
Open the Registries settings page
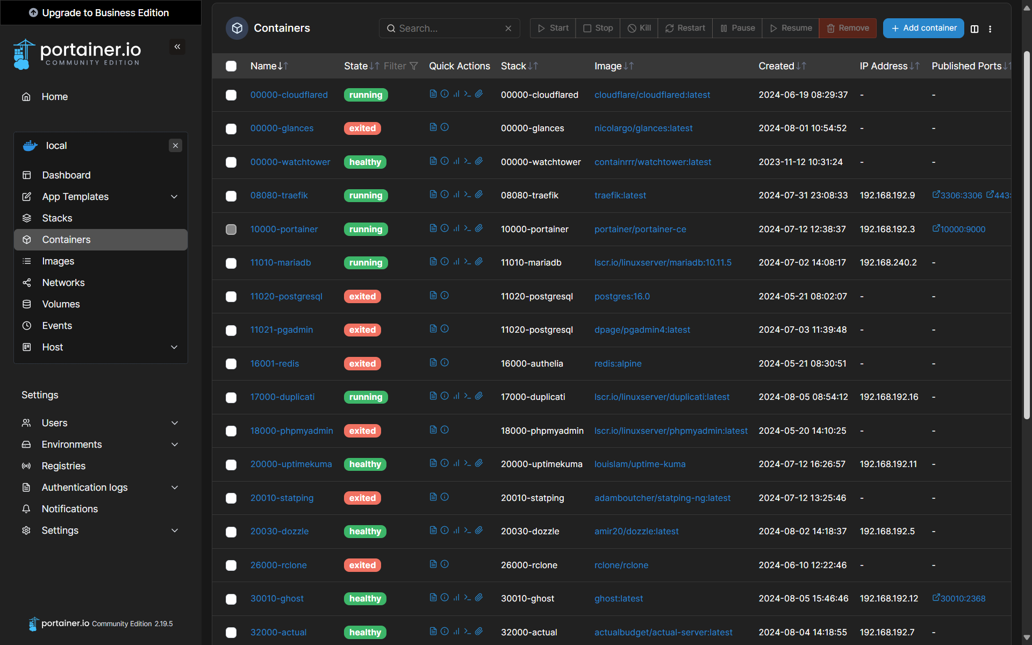point(101,466)
